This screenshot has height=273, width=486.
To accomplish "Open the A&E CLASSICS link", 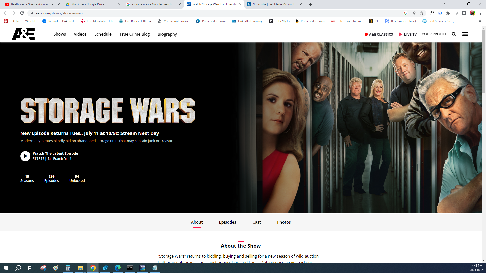I will pyautogui.click(x=379, y=34).
